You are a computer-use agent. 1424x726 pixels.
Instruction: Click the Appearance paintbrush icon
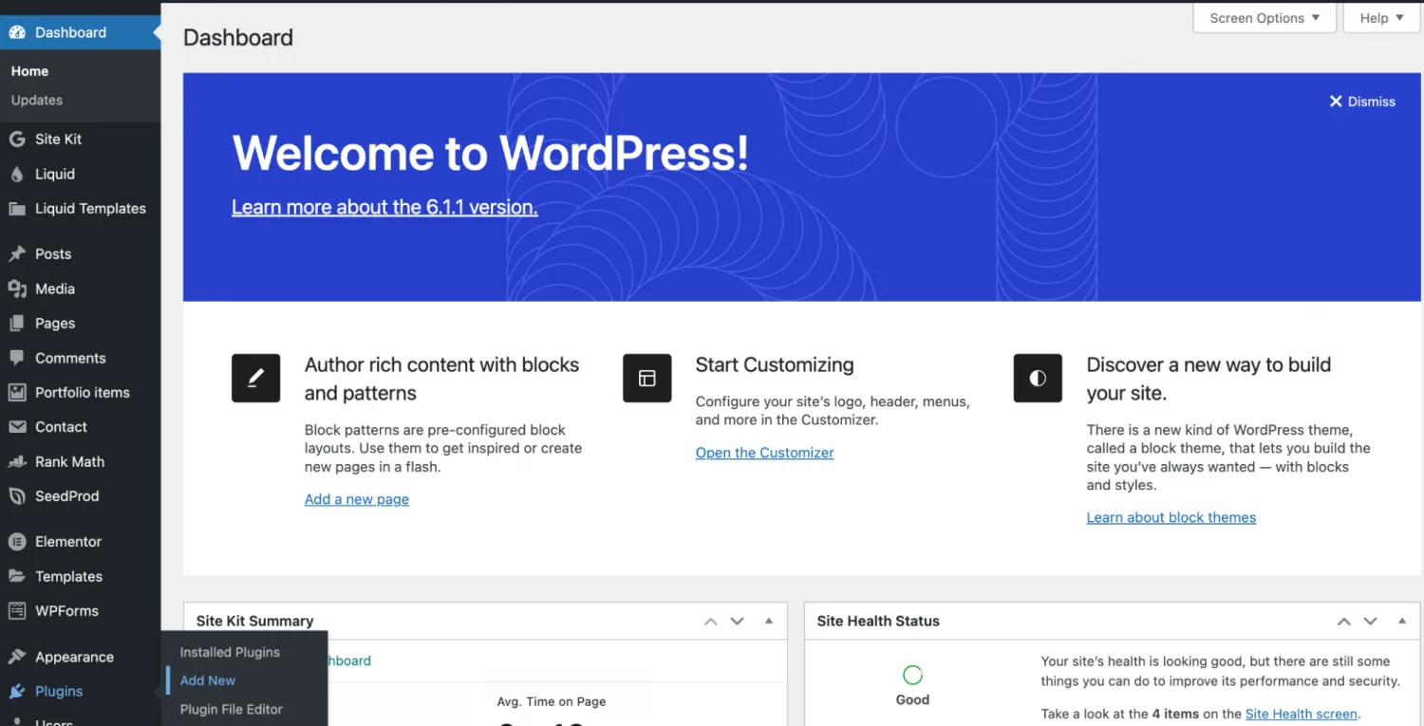(x=16, y=657)
